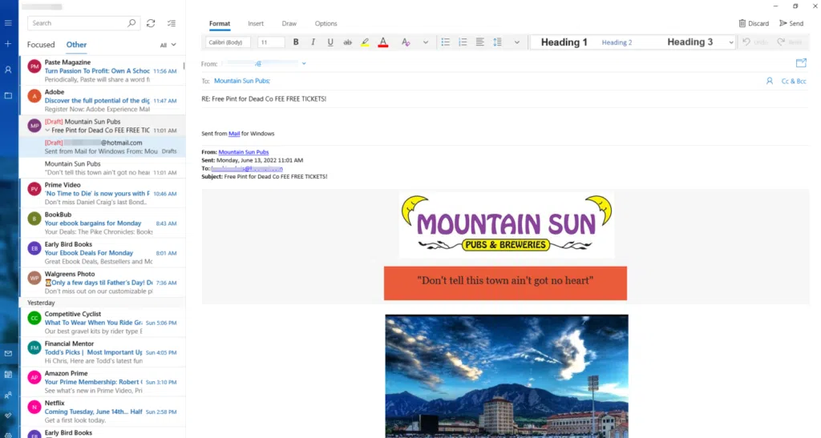Click the clear formatting icon

[406, 42]
